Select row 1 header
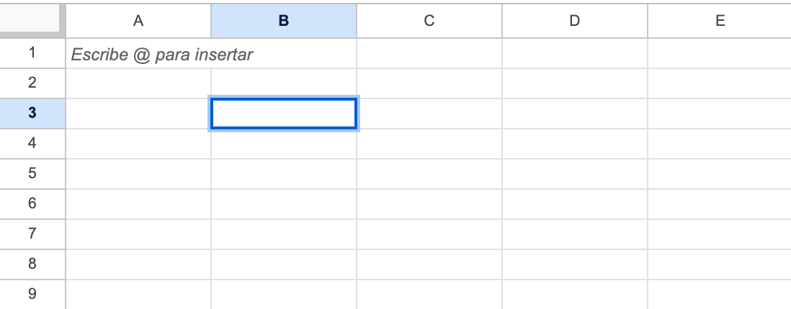791x309 pixels. pyautogui.click(x=32, y=53)
